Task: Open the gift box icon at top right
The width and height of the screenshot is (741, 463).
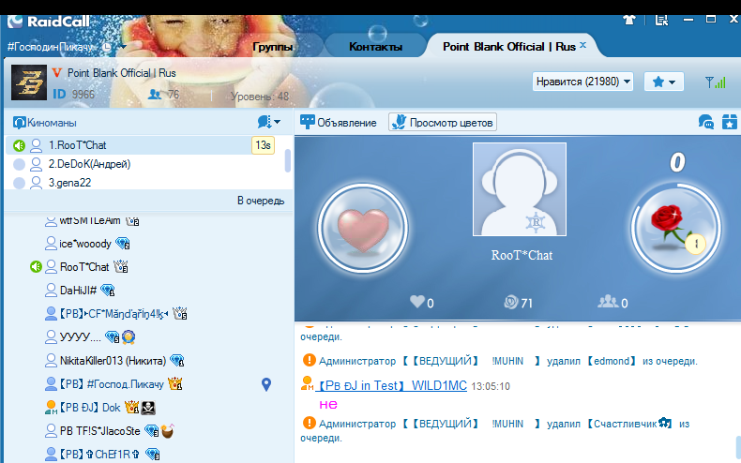Action: (x=730, y=122)
